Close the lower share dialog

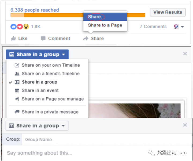(185, 125)
